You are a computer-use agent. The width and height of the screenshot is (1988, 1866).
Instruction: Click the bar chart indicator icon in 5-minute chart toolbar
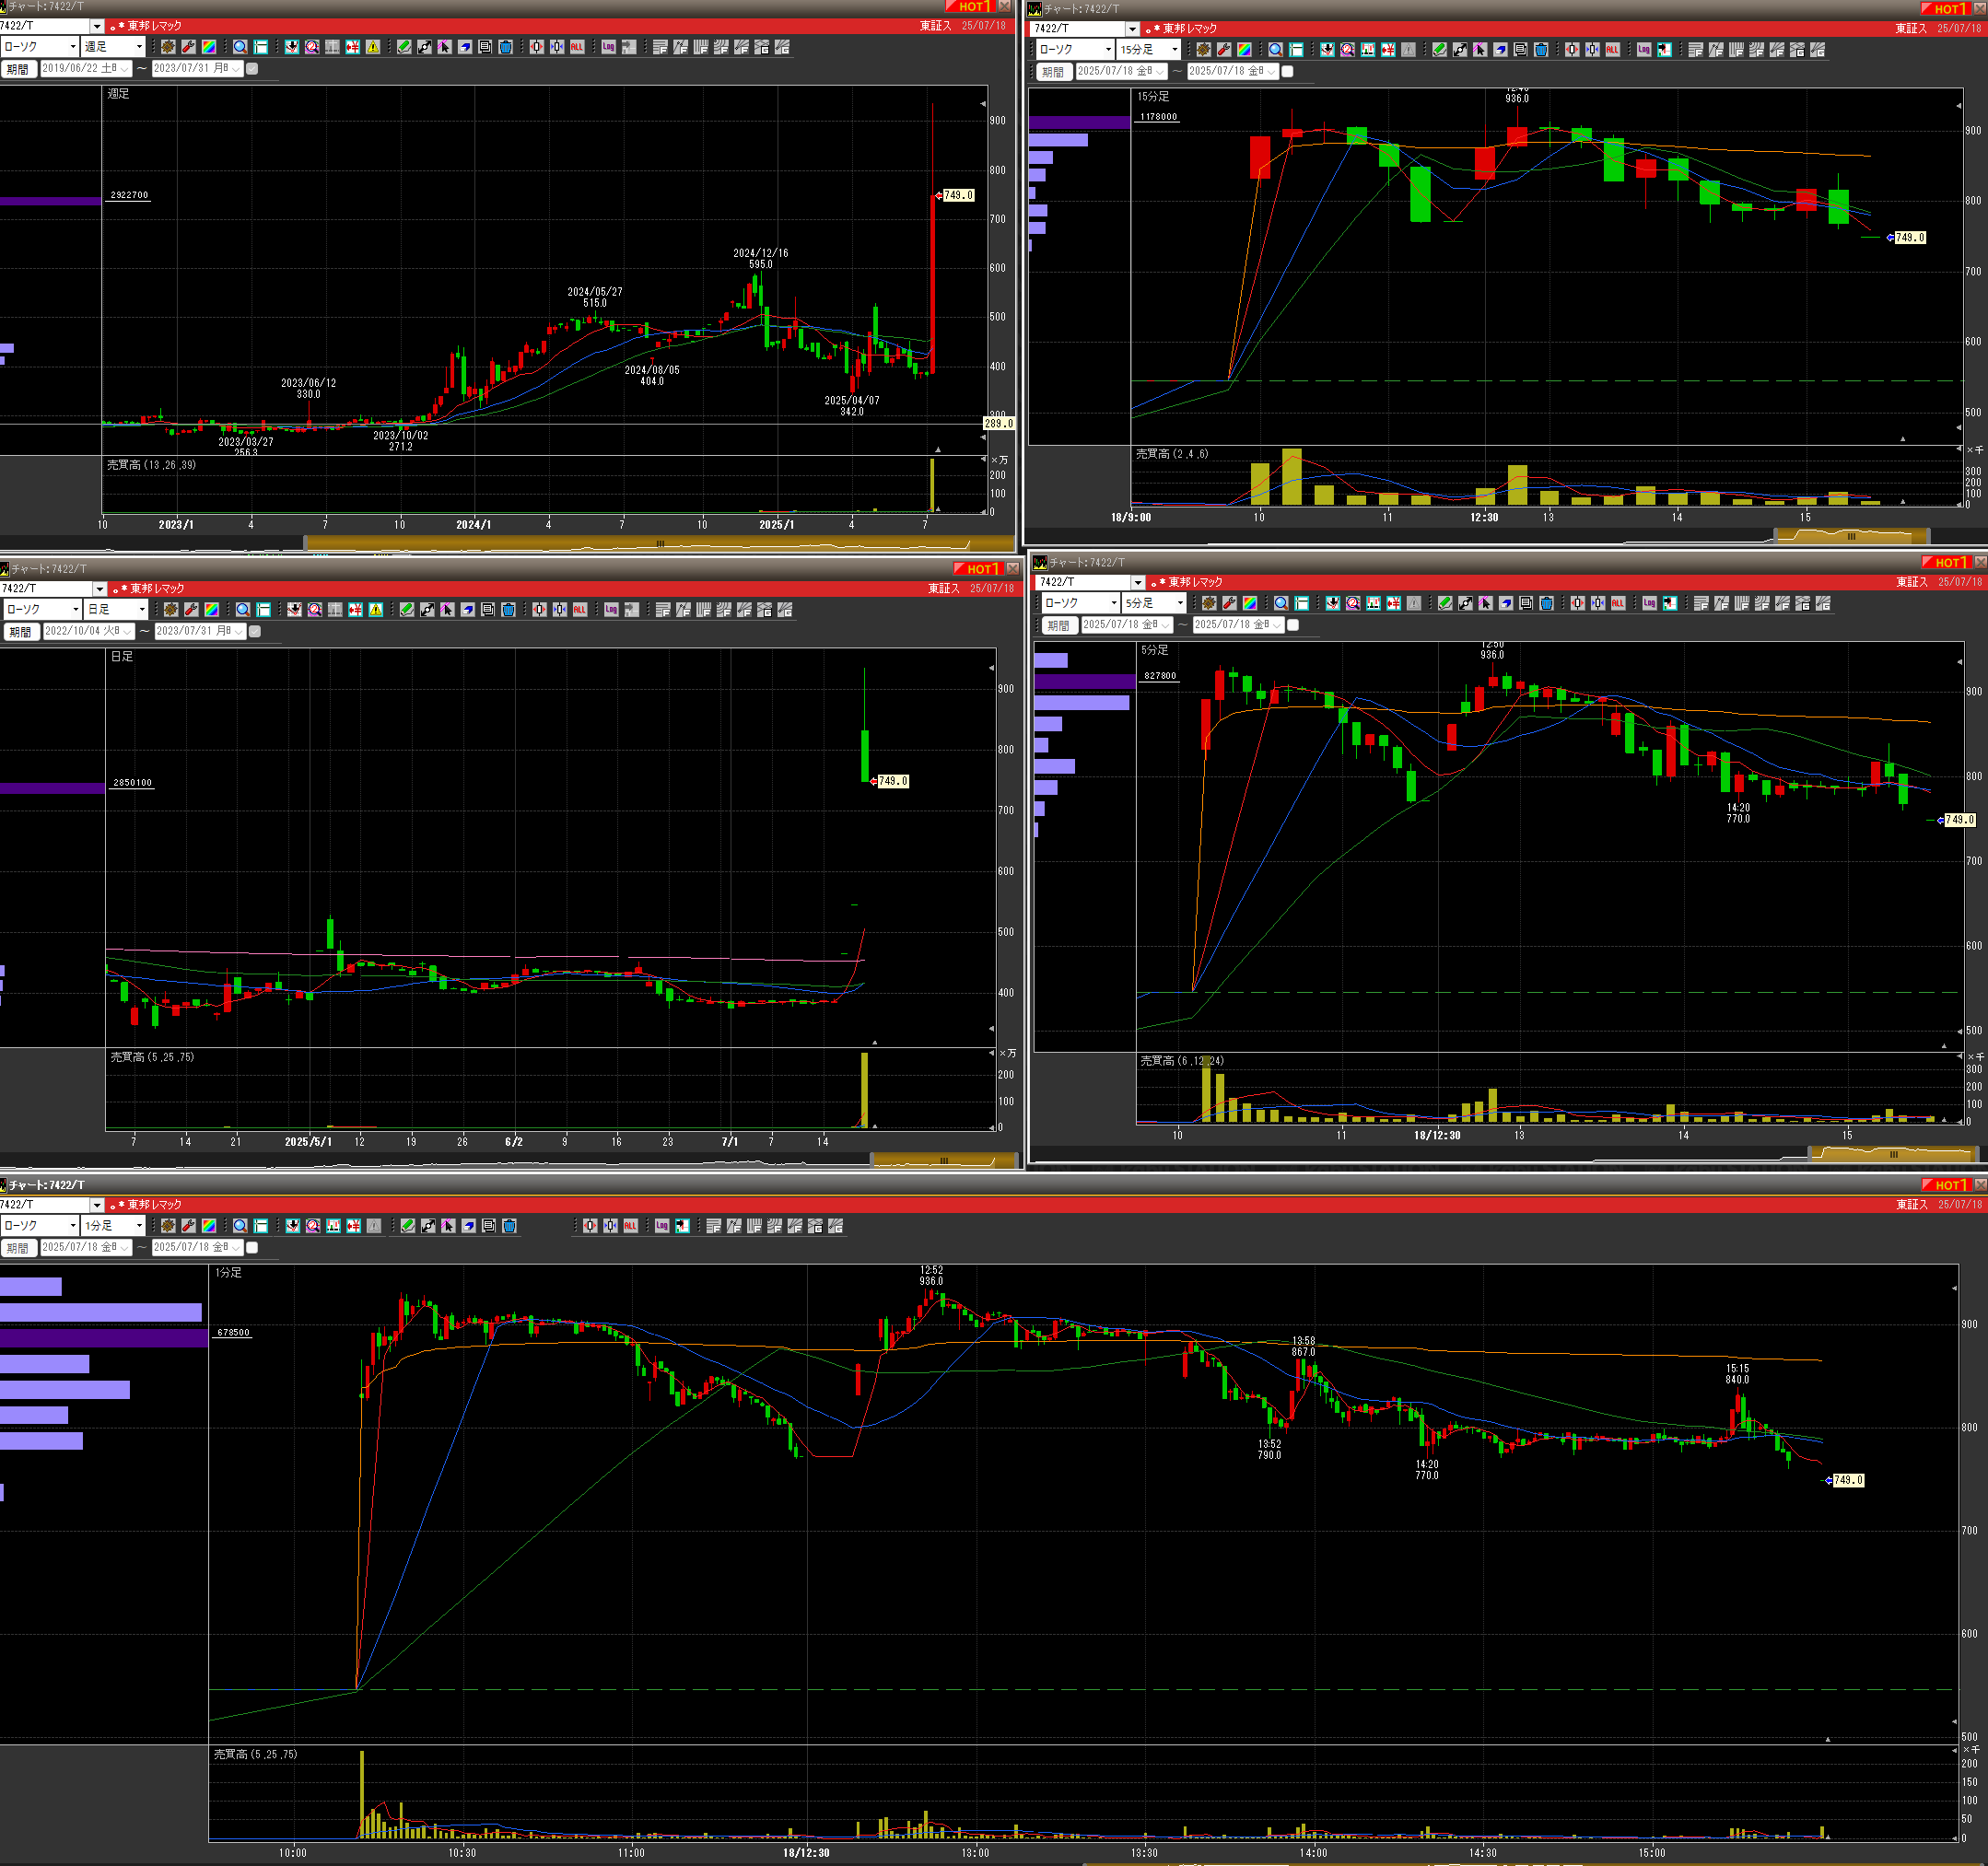click(1373, 604)
